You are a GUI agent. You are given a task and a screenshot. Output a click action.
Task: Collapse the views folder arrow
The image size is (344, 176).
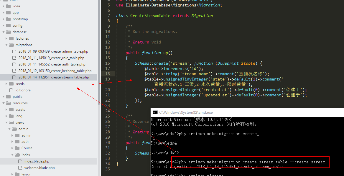click(x=6, y=123)
